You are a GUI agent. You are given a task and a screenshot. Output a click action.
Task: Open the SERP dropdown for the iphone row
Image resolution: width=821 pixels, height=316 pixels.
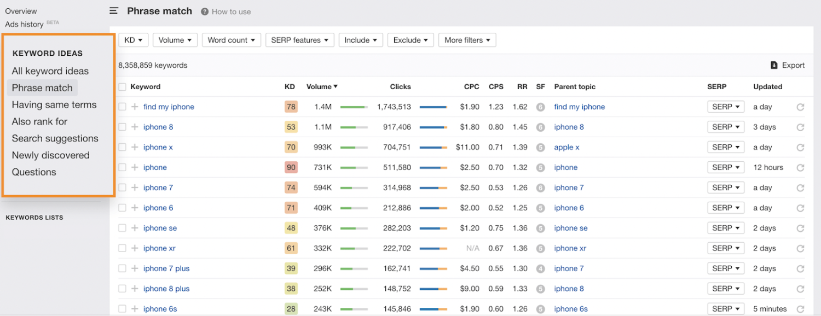pyautogui.click(x=726, y=168)
